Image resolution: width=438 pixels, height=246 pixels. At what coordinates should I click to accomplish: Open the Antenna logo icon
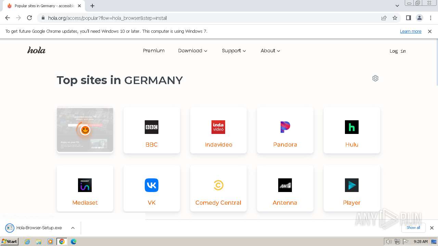[285, 185]
